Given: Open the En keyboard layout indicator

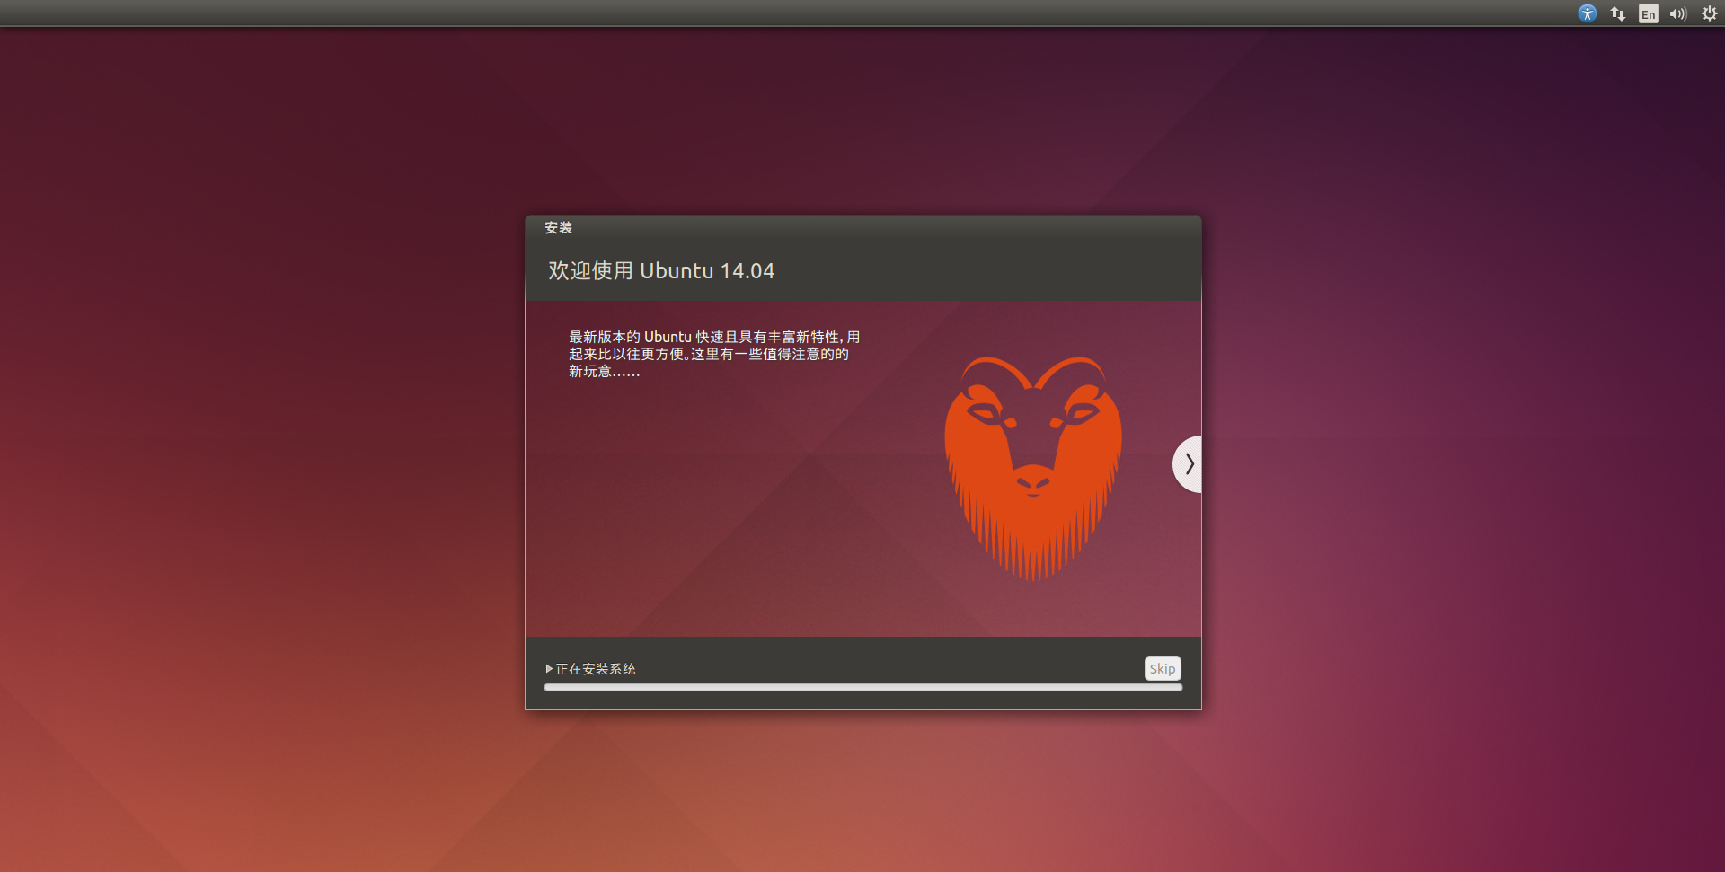Looking at the screenshot, I should point(1649,13).
